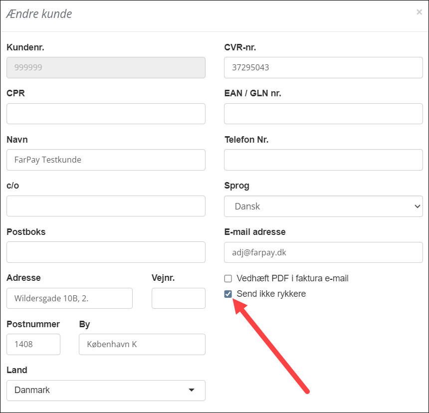Click the disabled Kundenr. field
The image size is (429, 413).
(106, 68)
